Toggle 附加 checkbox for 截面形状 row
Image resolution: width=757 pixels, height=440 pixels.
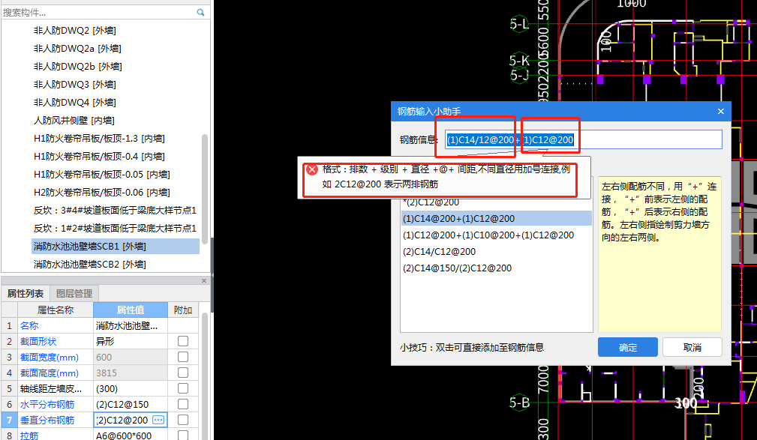pyautogui.click(x=183, y=341)
